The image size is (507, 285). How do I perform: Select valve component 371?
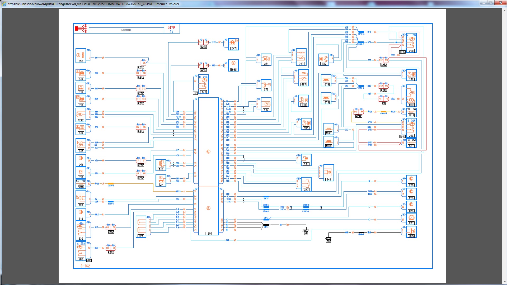click(266, 60)
